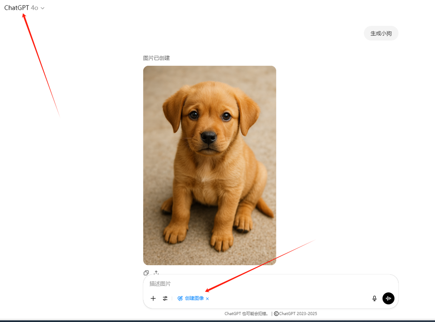The image size is (435, 322).
Task: Open the plus attachment menu in composer
Action: [x=153, y=298]
